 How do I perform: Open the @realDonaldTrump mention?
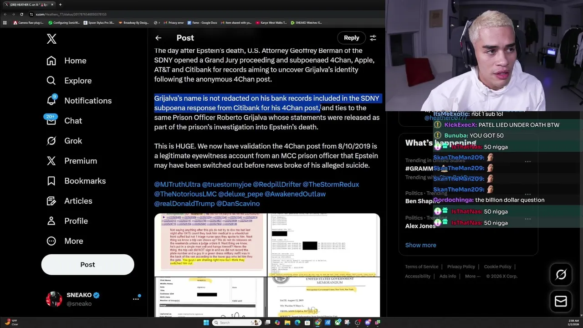click(184, 204)
